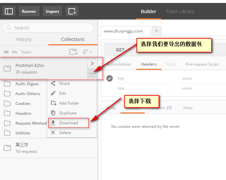Click Cookies folder icon in sidebar
Screen dimensions: 226x180
coord(7,103)
